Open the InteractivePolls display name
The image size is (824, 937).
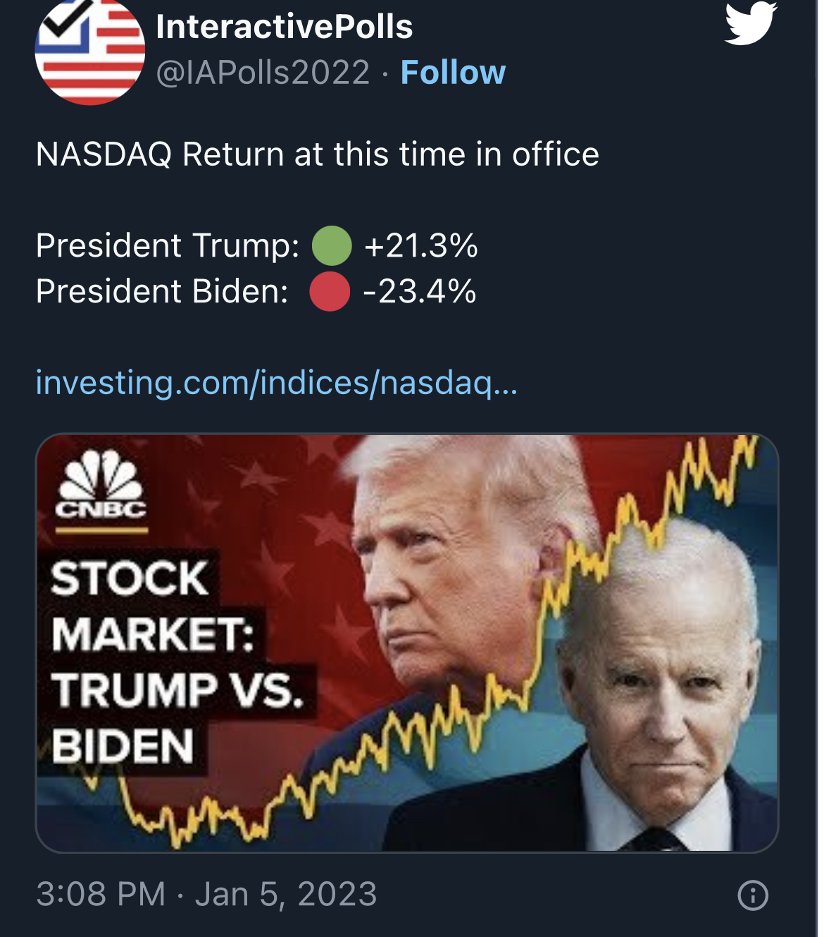tap(284, 27)
